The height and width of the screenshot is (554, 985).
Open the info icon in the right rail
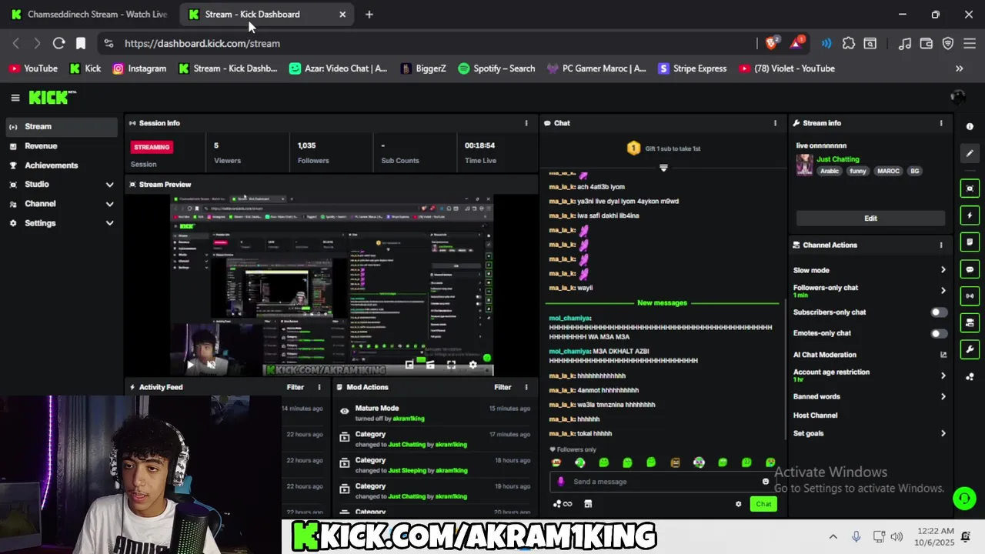(970, 126)
